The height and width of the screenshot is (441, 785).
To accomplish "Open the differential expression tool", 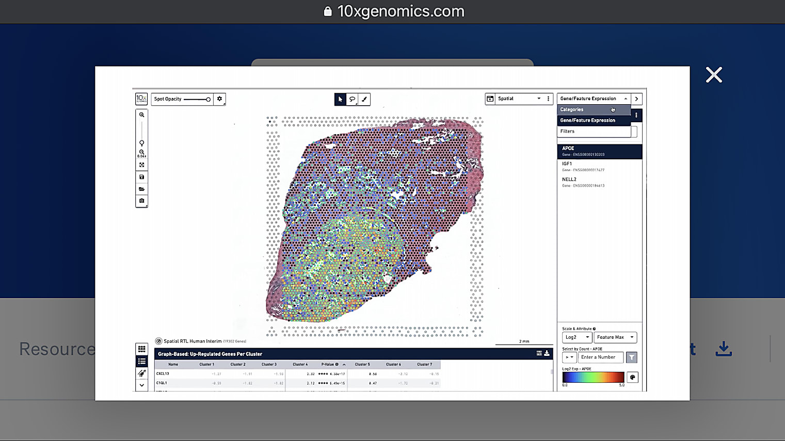I will [141, 373].
